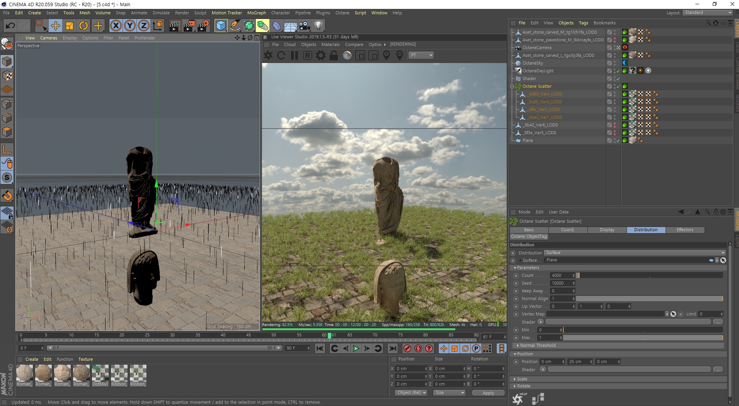Viewport: 739px width, 406px height.
Task: Click the Count value field
Action: pos(562,275)
